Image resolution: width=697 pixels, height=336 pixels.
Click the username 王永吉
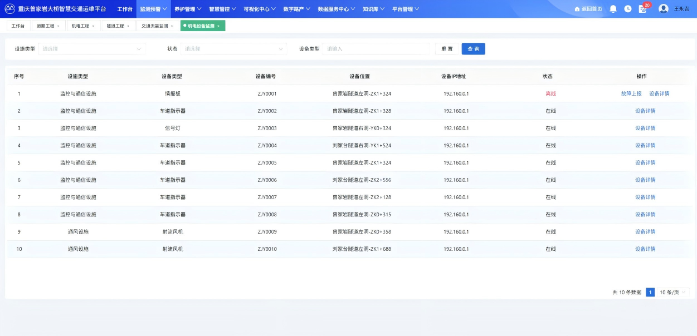point(681,9)
